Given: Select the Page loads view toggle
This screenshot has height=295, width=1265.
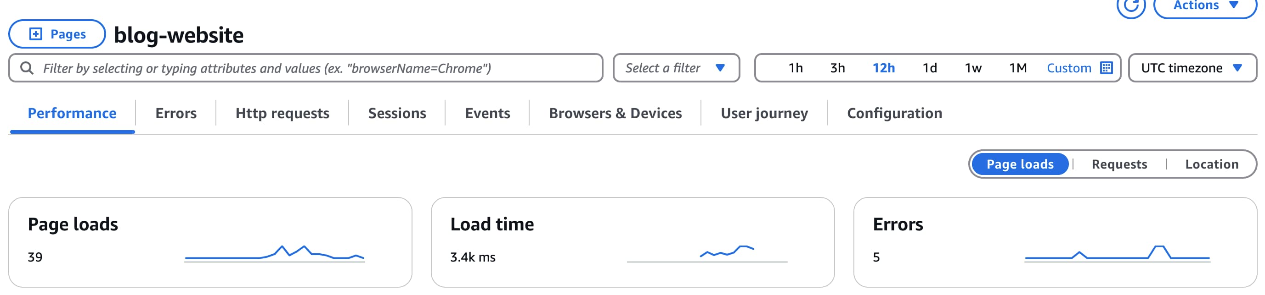Looking at the screenshot, I should pos(1020,164).
